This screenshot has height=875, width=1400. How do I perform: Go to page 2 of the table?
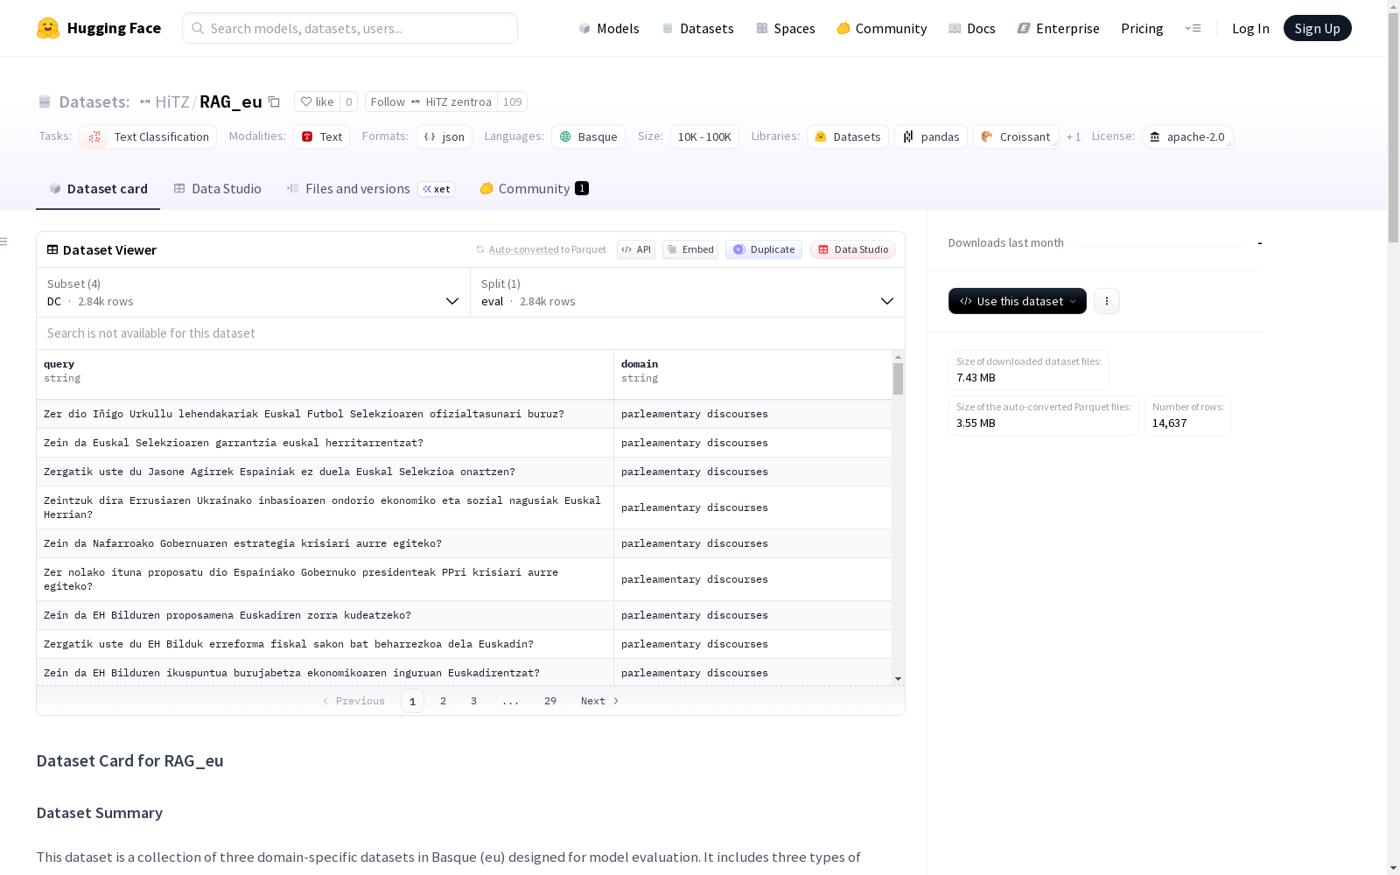[x=444, y=701]
